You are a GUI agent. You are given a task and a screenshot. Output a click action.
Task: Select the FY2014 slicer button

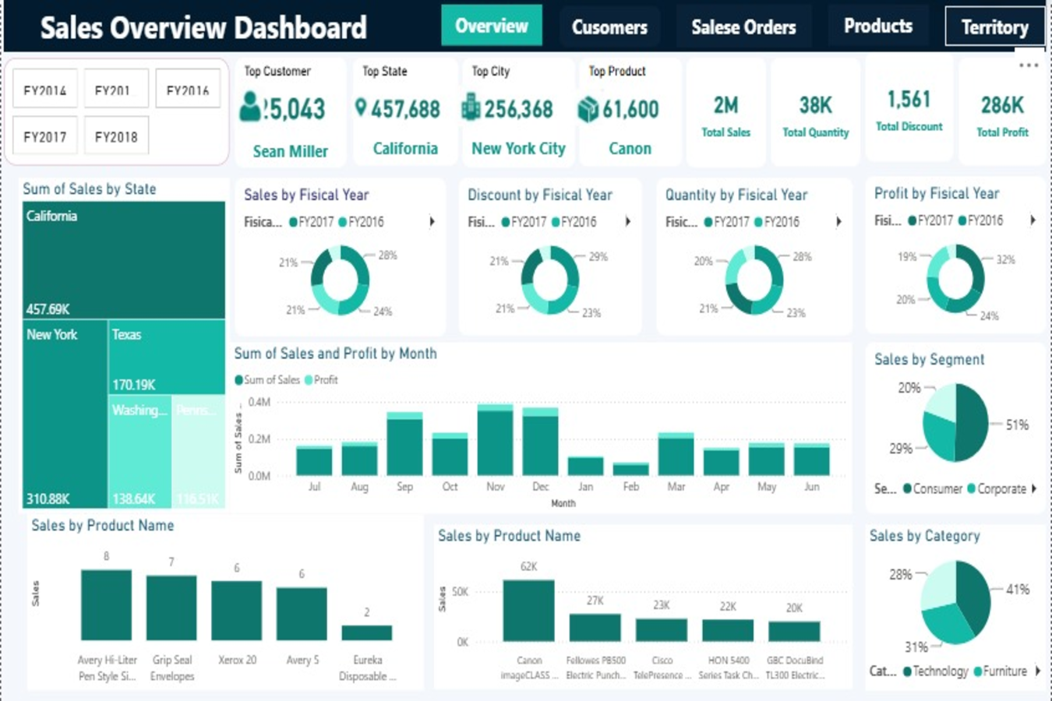pos(45,90)
